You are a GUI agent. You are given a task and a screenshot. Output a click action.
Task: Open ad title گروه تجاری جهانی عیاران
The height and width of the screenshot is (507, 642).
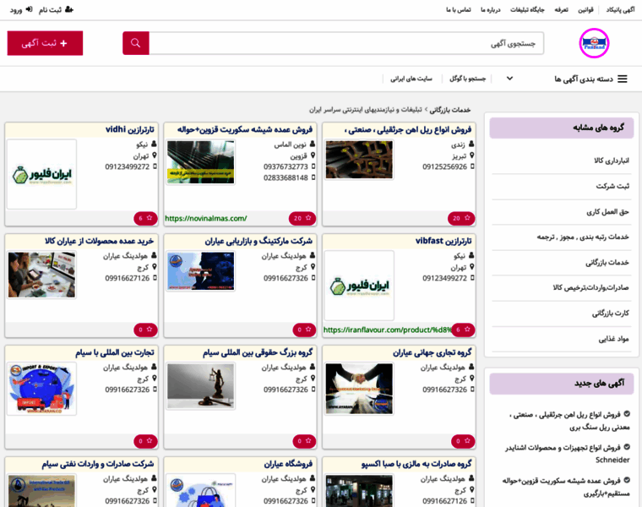[x=433, y=352]
